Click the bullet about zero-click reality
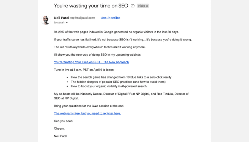This screenshot has width=249, height=142. (121, 77)
